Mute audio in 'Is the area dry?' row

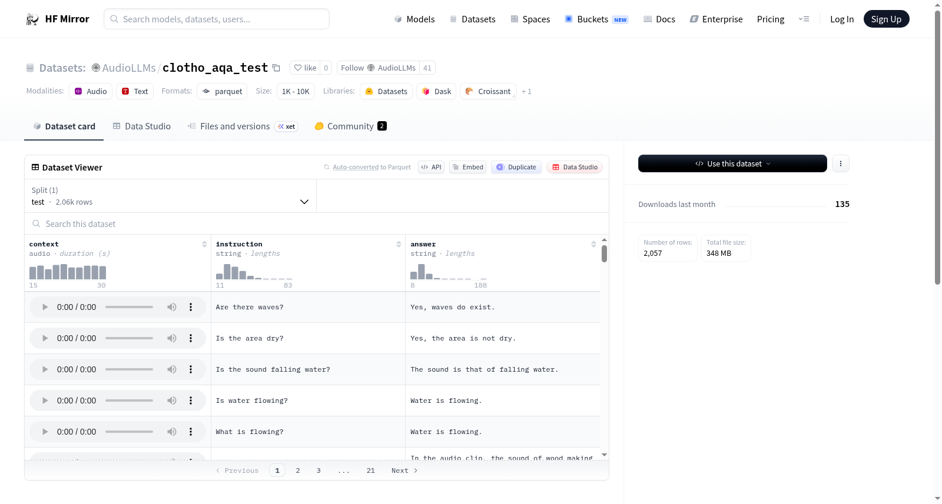[x=171, y=338]
